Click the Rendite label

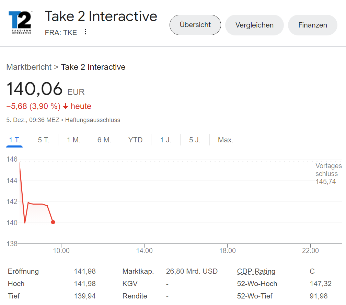135,296
